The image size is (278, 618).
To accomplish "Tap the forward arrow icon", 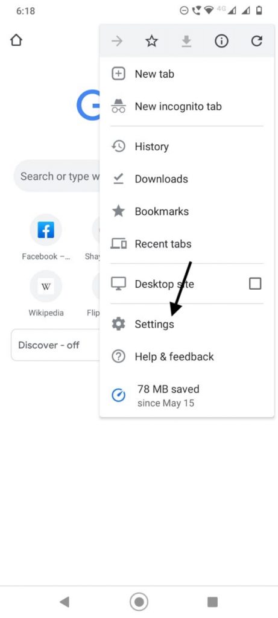I will coord(117,41).
